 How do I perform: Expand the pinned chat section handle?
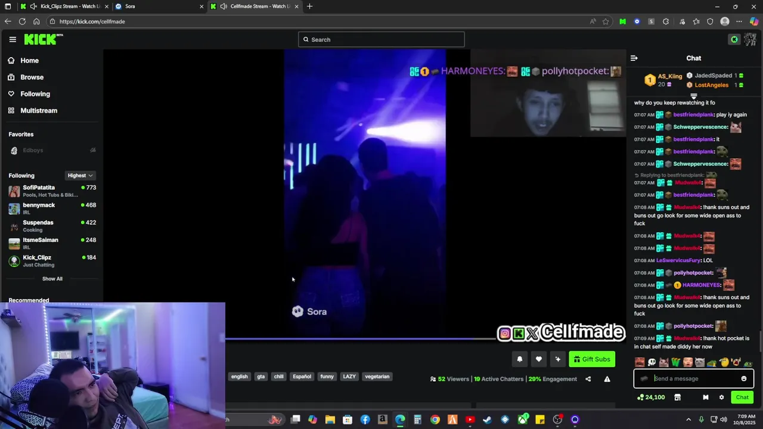pos(693,96)
